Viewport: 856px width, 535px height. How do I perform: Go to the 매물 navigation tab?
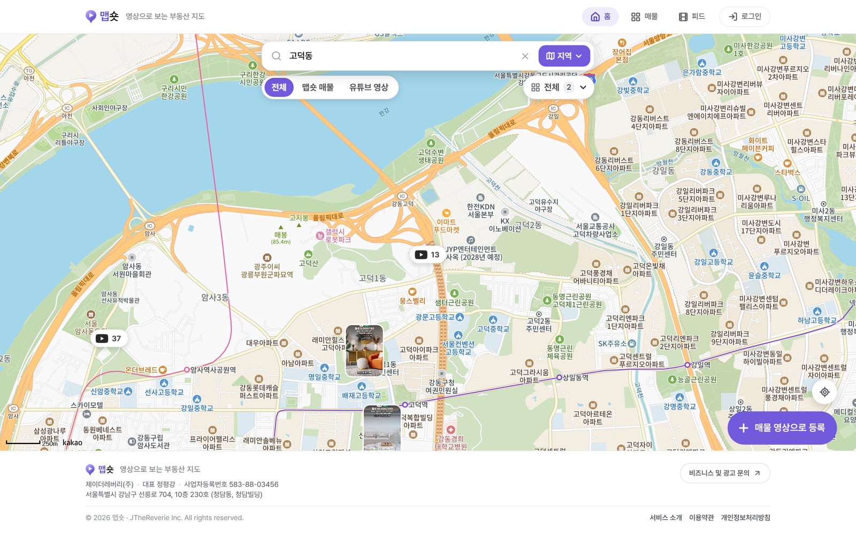coord(644,17)
